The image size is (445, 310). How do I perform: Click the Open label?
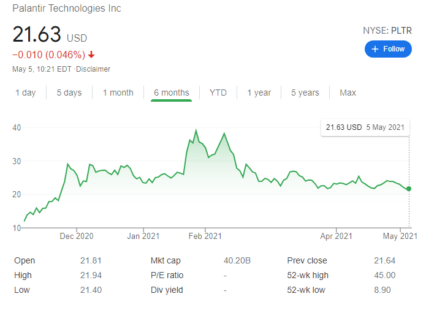25,260
